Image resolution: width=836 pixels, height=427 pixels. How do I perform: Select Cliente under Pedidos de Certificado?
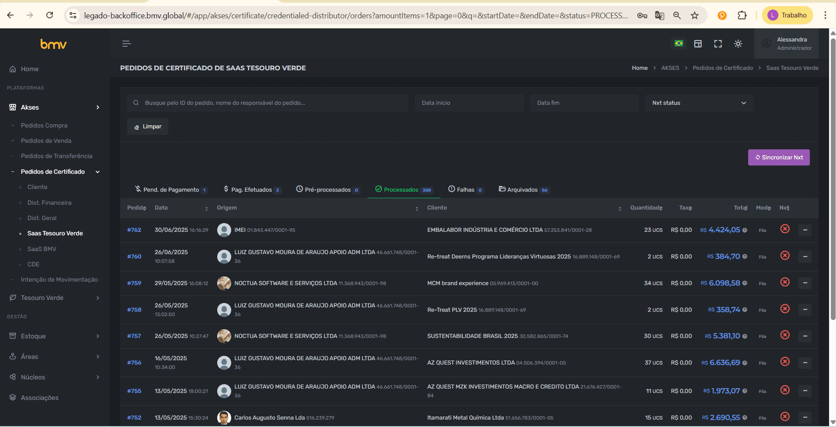coord(37,187)
